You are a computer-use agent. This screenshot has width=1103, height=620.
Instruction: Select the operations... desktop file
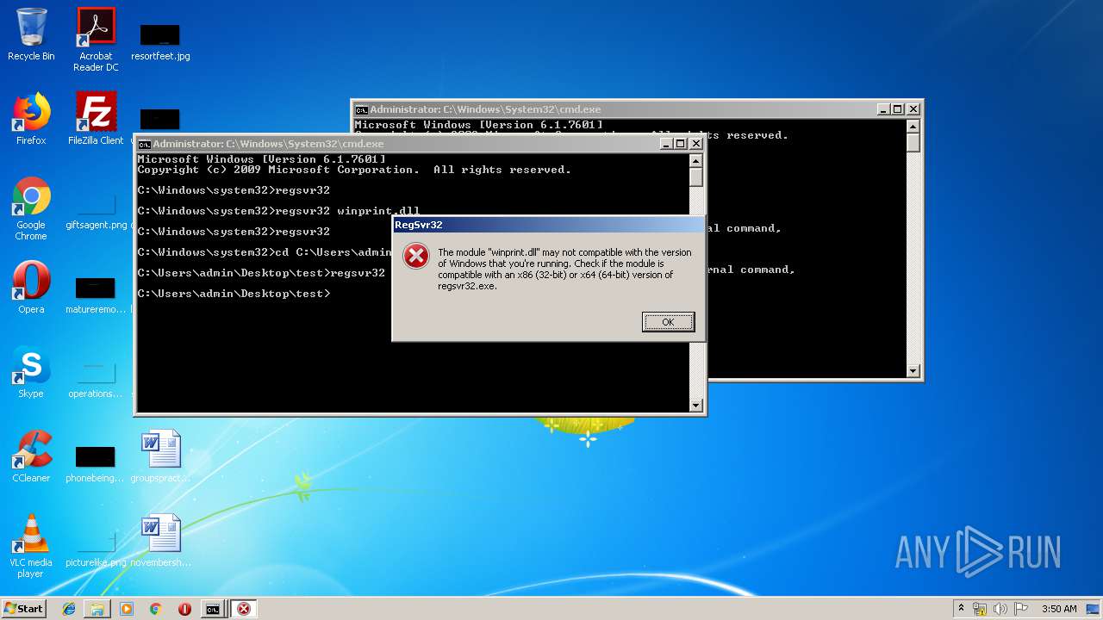(96, 381)
